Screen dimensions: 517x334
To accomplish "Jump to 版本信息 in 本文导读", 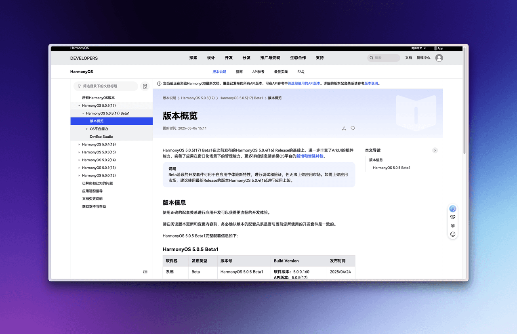I will pos(376,160).
